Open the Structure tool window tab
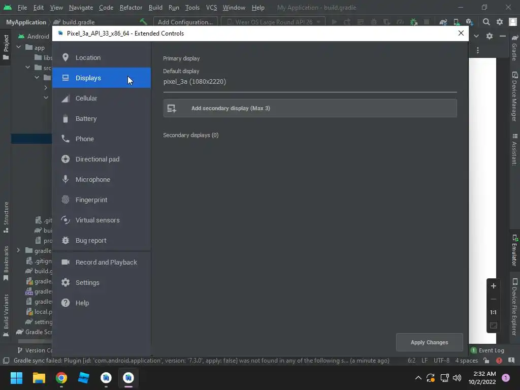This screenshot has width=520, height=390. pyautogui.click(x=6, y=217)
